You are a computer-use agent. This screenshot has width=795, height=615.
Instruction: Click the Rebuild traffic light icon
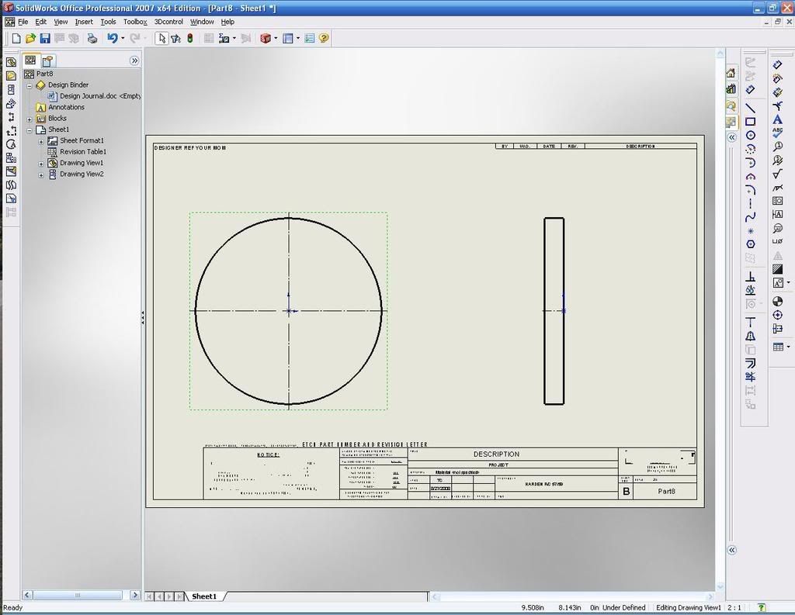(x=190, y=38)
